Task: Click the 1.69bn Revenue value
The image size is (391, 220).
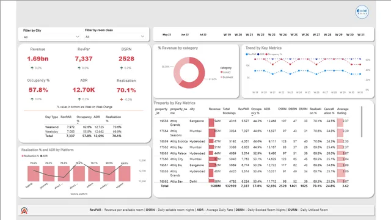Action: [x=38, y=59]
